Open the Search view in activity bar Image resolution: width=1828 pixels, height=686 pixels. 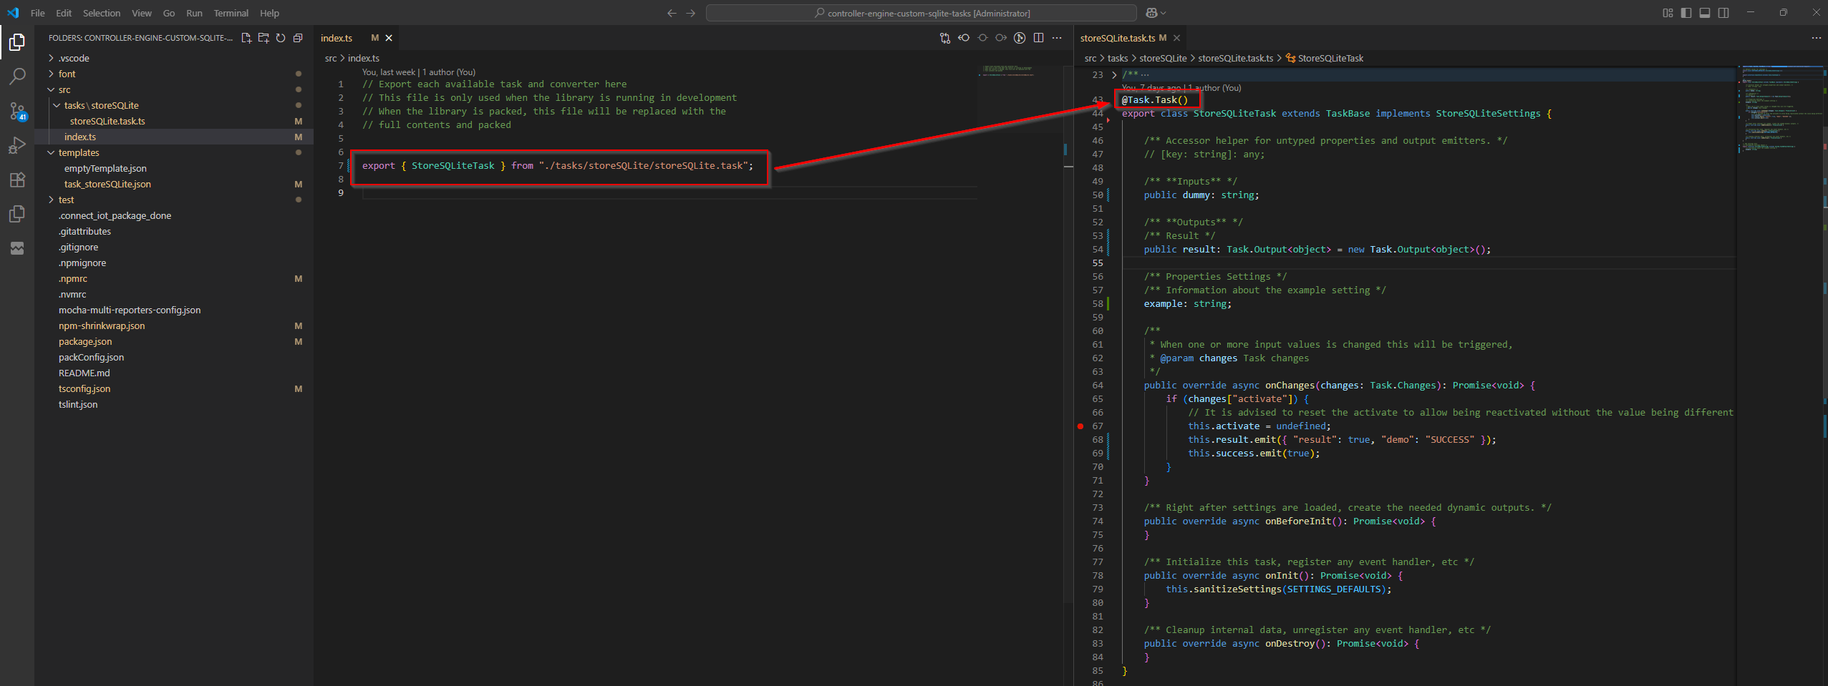pos(17,77)
